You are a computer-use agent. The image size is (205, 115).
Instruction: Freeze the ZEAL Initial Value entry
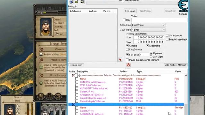point(77,85)
